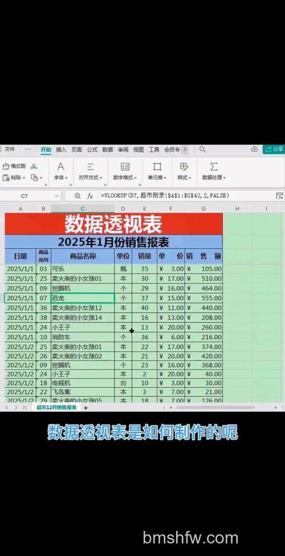Click the 销量 header cell
285x556 pixels.
click(x=145, y=256)
